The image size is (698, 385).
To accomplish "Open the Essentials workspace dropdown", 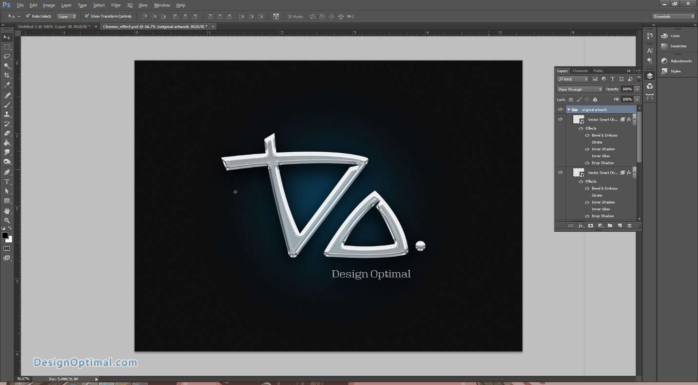I will coord(674,17).
